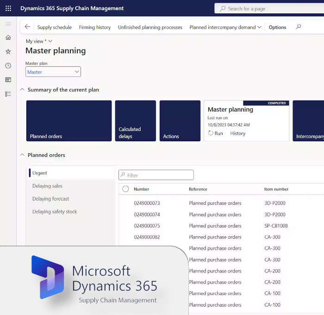
Task: Click the action pane search magnifier icon
Action: 299,27
